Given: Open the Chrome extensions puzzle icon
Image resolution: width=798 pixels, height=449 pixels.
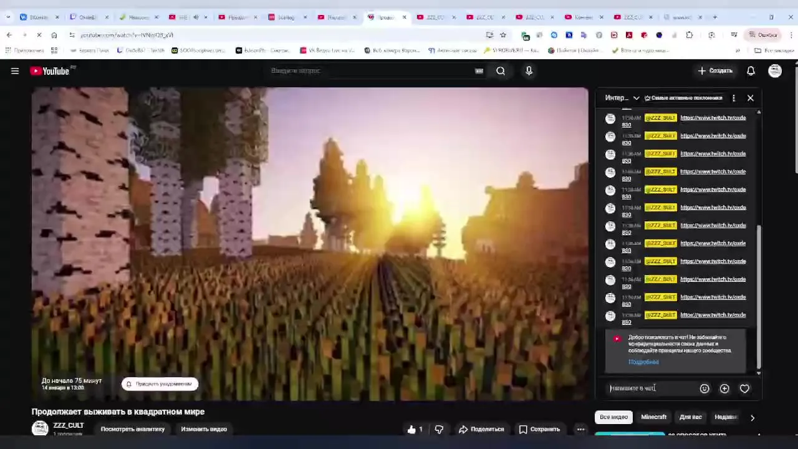Looking at the screenshot, I should (x=689, y=35).
